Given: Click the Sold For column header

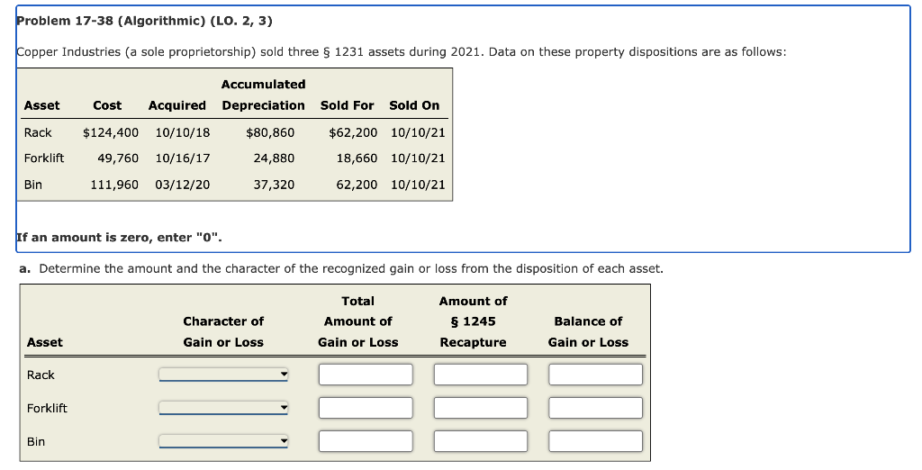Looking at the screenshot, I should tap(347, 106).
